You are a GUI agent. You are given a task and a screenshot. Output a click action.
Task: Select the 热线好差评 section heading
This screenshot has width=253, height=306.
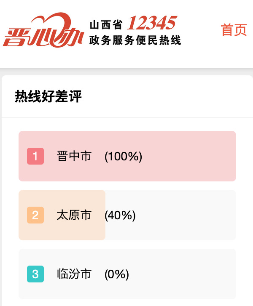[48, 97]
